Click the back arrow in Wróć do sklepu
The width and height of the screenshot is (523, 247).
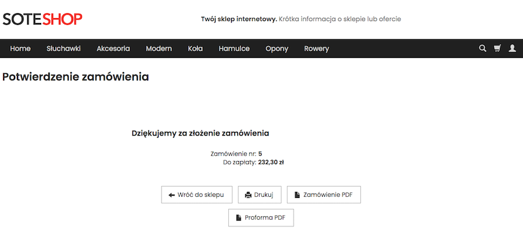[172, 195]
